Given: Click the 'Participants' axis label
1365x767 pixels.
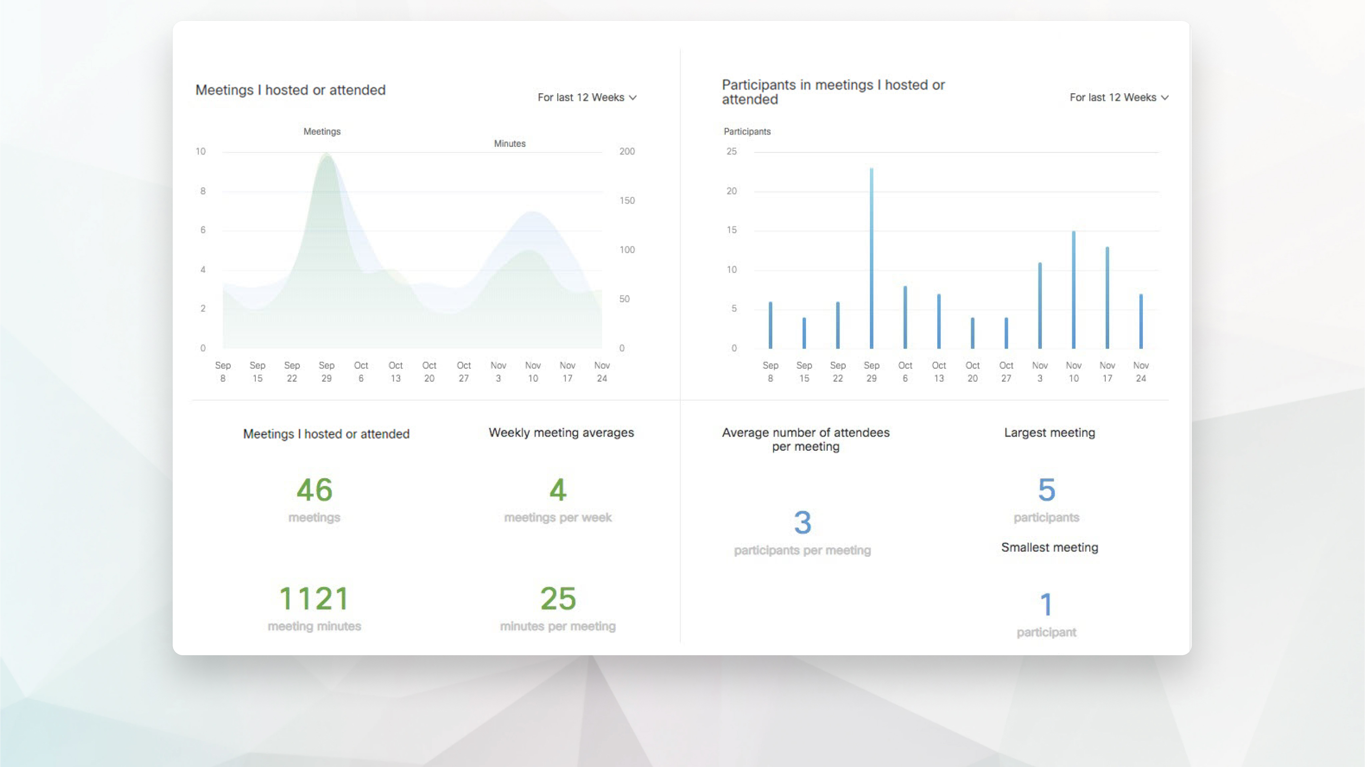Looking at the screenshot, I should [747, 131].
